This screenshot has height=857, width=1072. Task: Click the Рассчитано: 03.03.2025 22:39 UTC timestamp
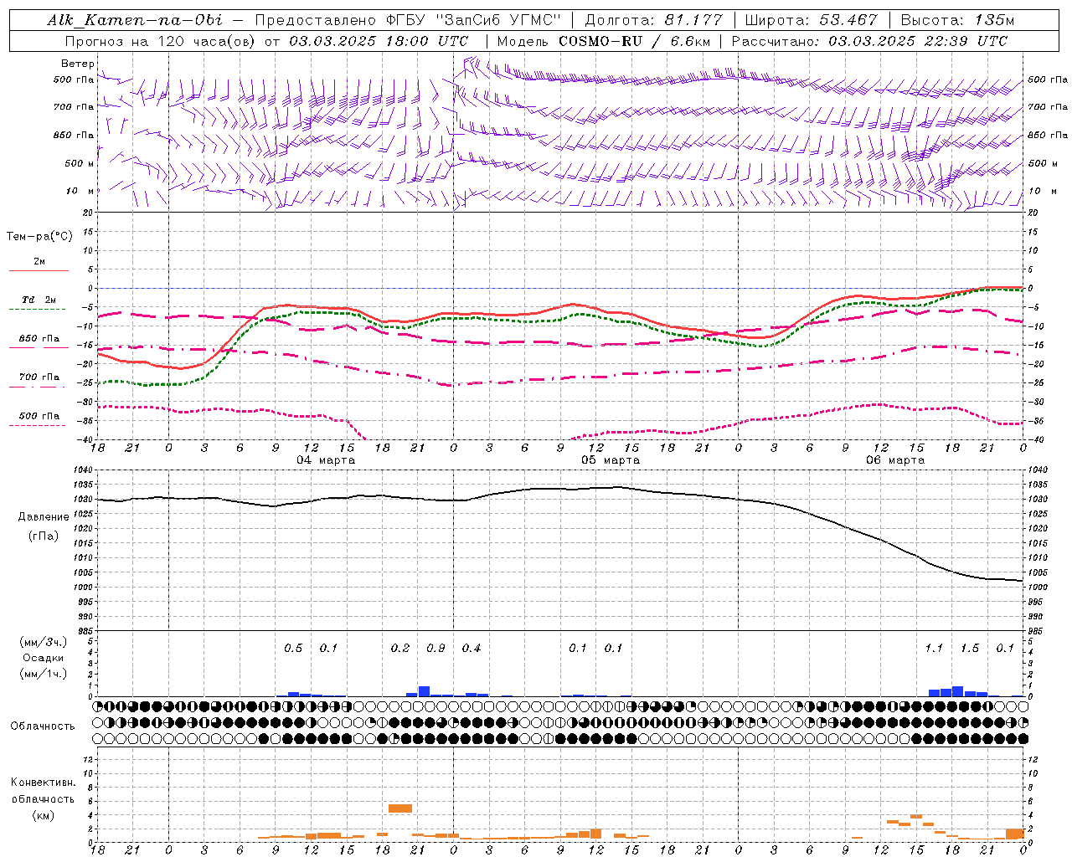coord(869,41)
